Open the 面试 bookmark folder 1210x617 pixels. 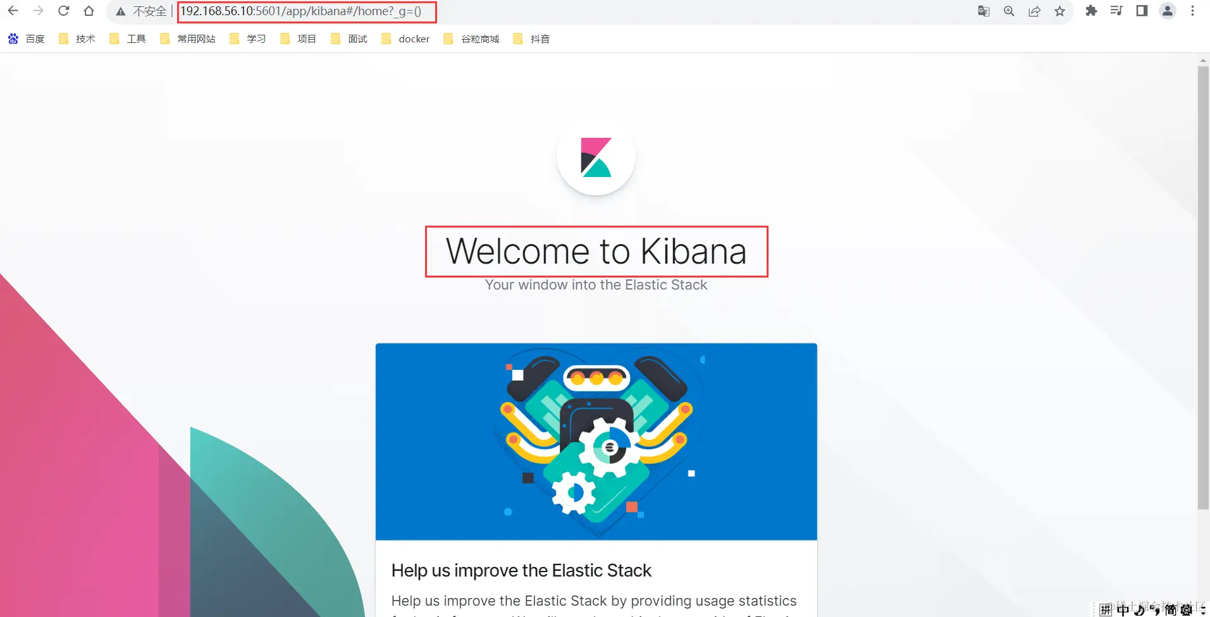tap(349, 39)
